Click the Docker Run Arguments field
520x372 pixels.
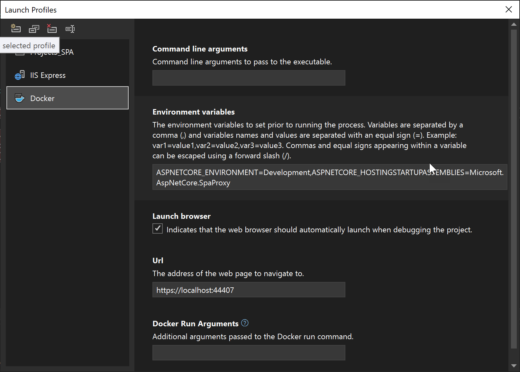(248, 353)
